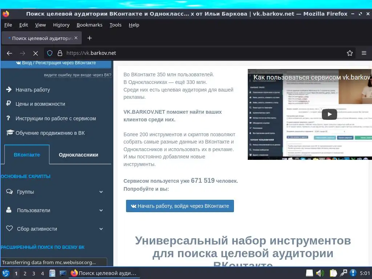This screenshot has height=279, width=372.
Task: Stop page loading with the X button
Action: 36,53
